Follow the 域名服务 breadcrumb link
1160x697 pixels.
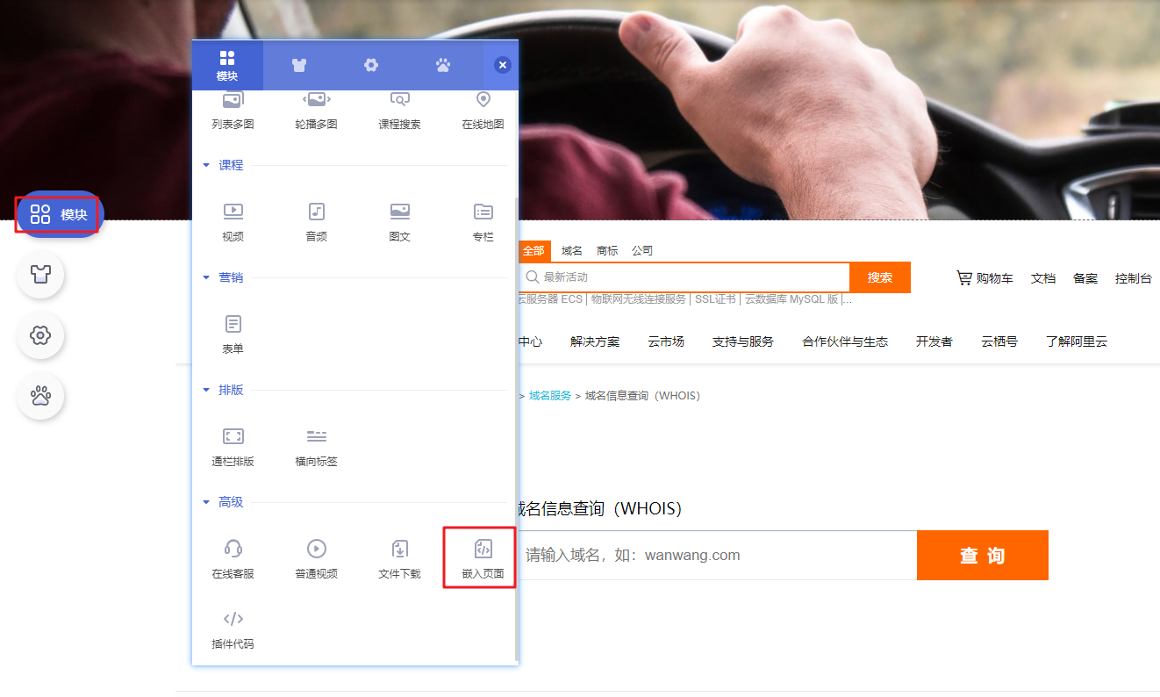(x=550, y=396)
